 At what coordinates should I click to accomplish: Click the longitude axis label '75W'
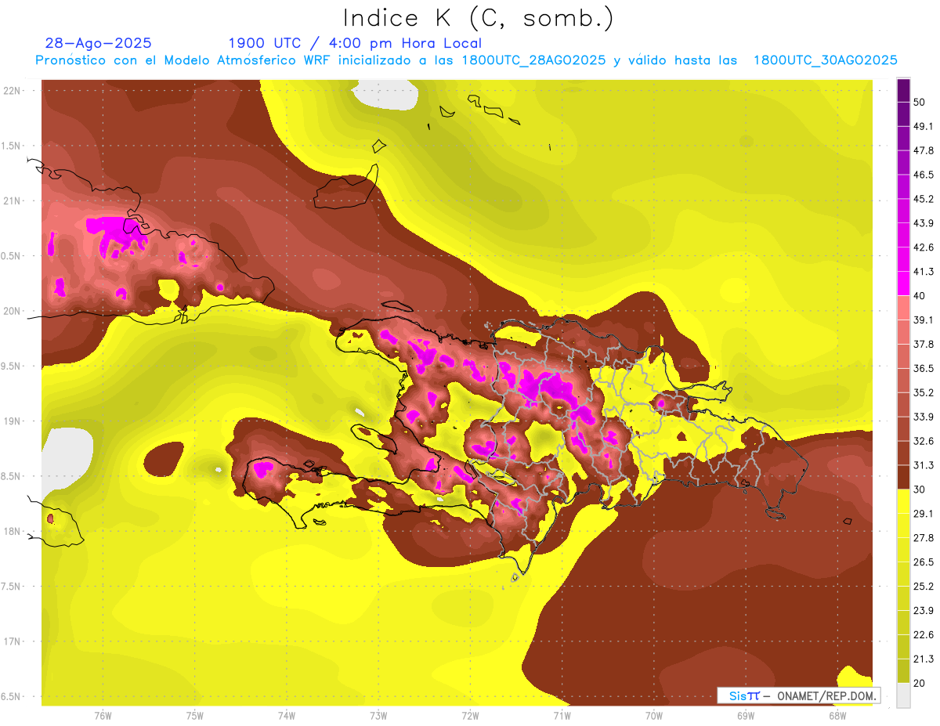pyautogui.click(x=195, y=715)
